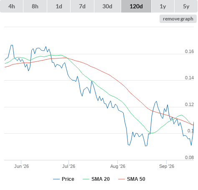
Task: Click the Jun '26 axis label
Action: 21,166
